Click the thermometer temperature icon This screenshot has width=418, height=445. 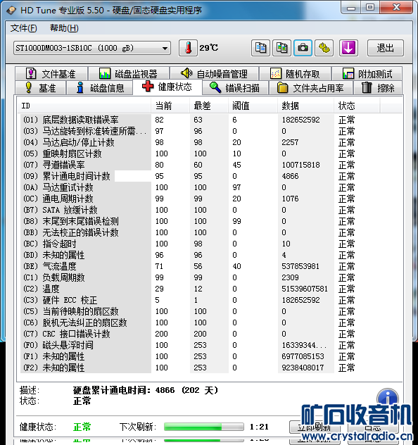pos(188,48)
